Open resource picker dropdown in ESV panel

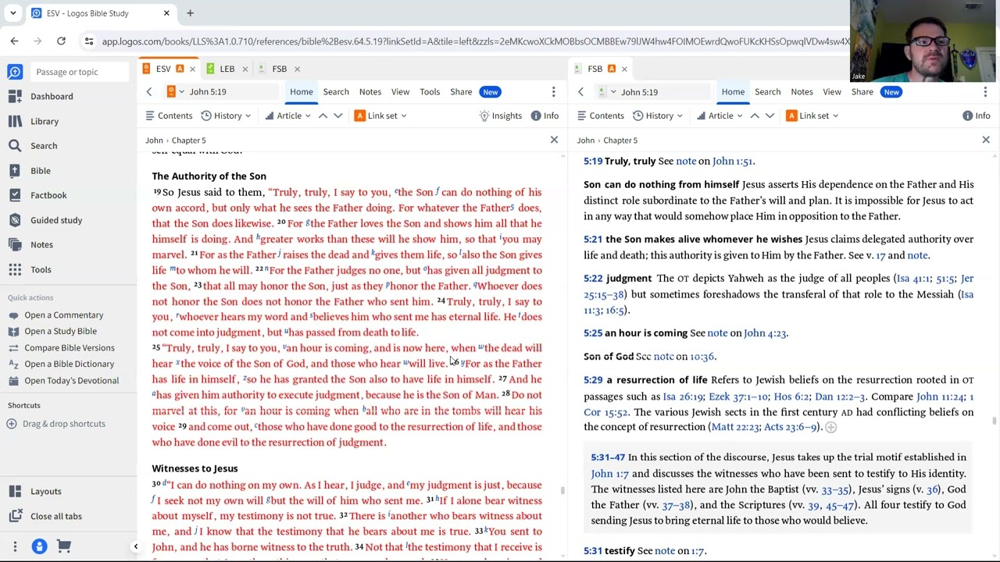coord(176,92)
